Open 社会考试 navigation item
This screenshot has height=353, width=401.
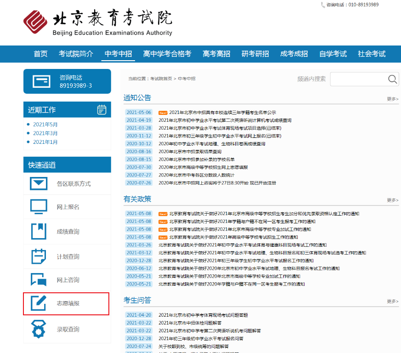372,54
